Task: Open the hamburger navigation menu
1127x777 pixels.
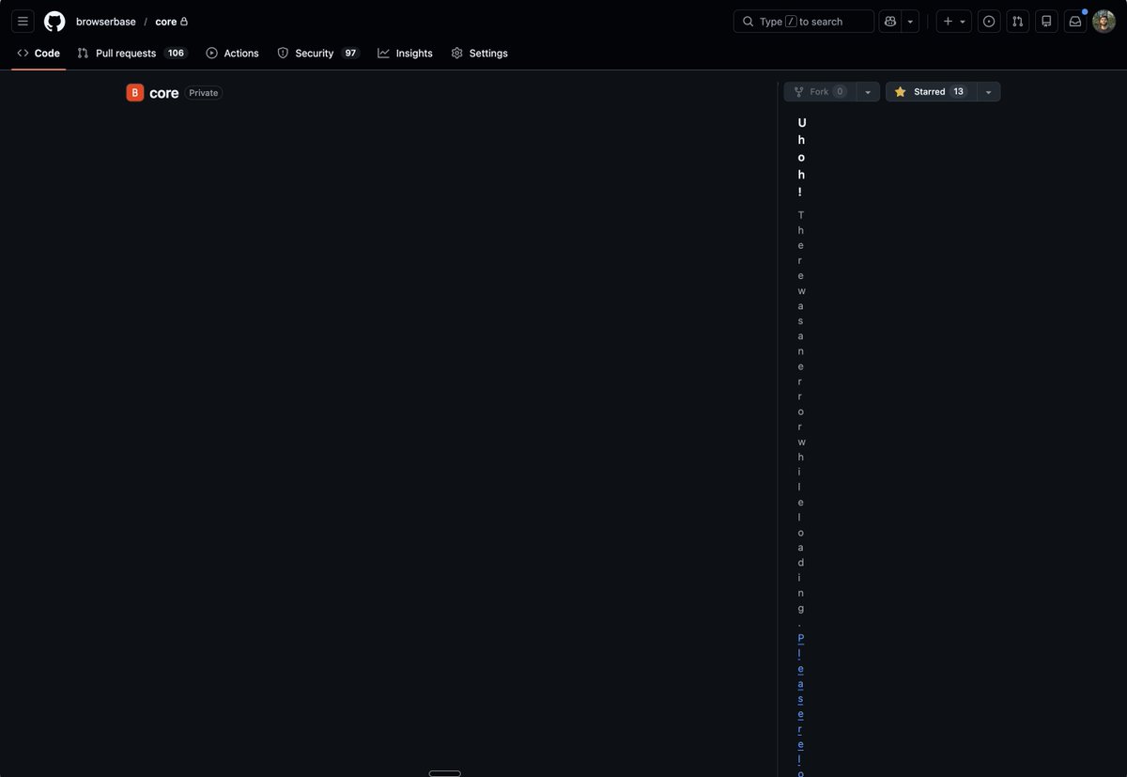Action: pyautogui.click(x=23, y=22)
